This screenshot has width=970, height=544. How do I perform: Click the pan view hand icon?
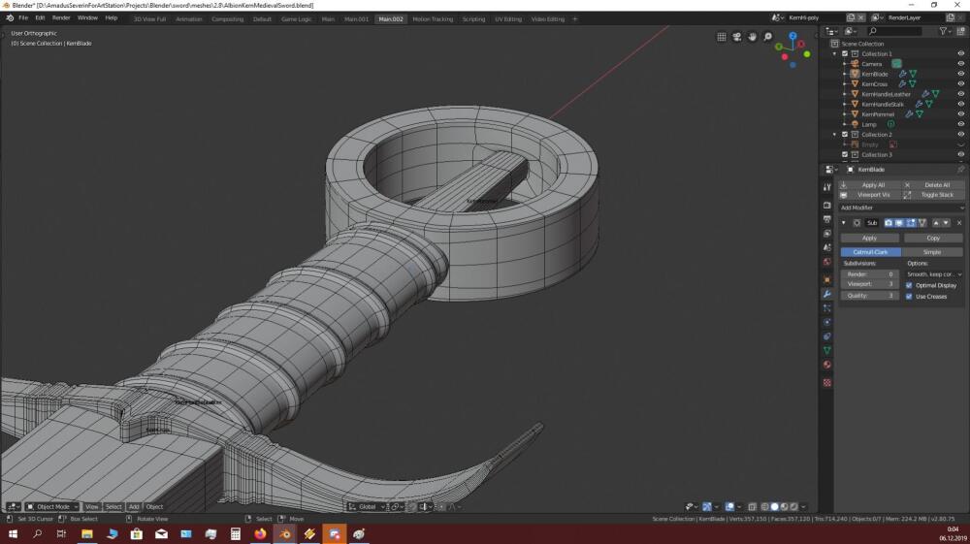pyautogui.click(x=753, y=37)
